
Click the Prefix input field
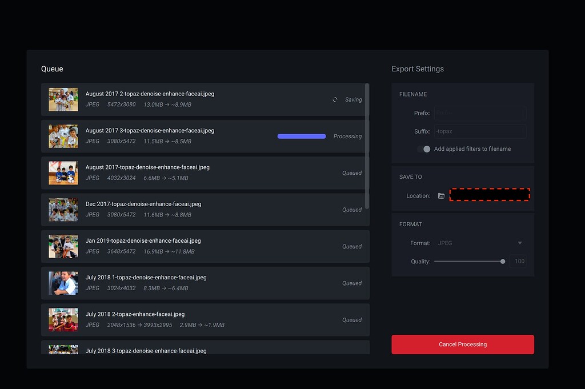[480, 113]
